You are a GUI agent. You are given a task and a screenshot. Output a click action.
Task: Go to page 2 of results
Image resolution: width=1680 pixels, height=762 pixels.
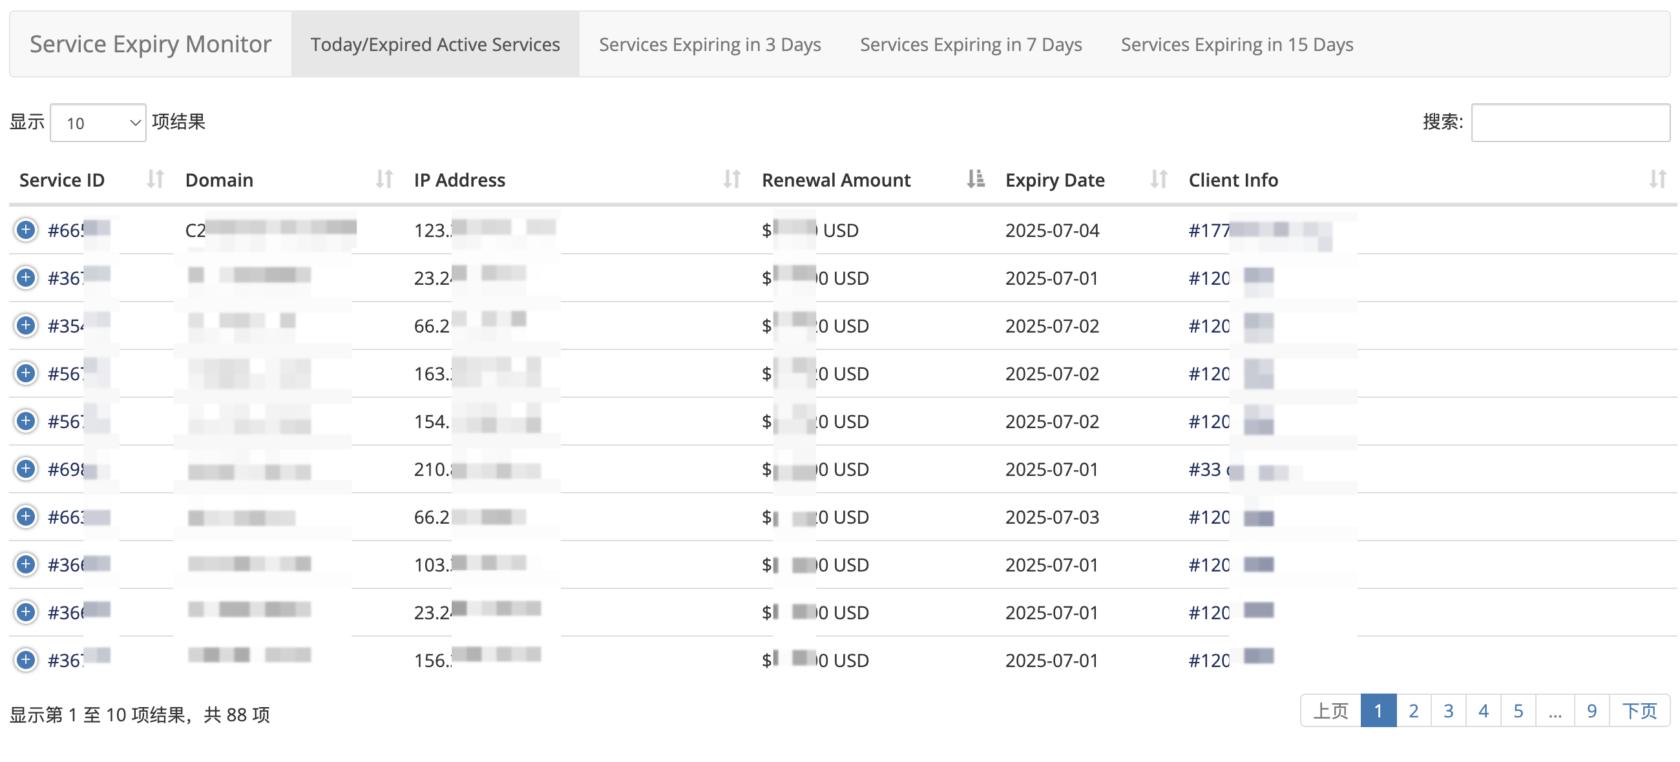[1413, 711]
